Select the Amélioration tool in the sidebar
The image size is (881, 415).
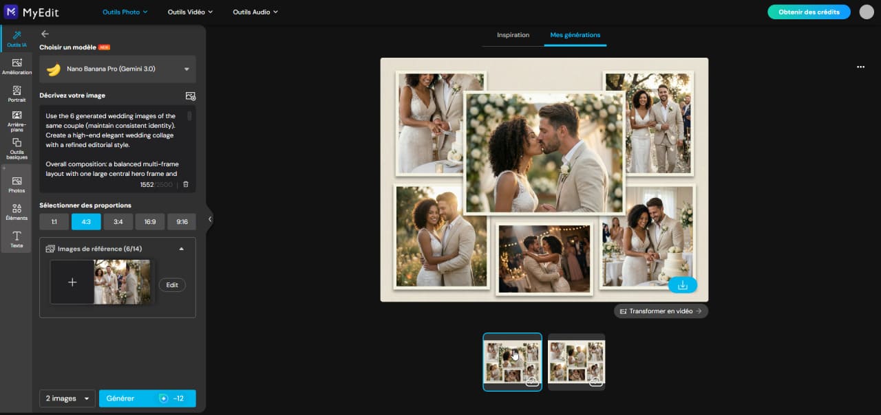pyautogui.click(x=17, y=66)
